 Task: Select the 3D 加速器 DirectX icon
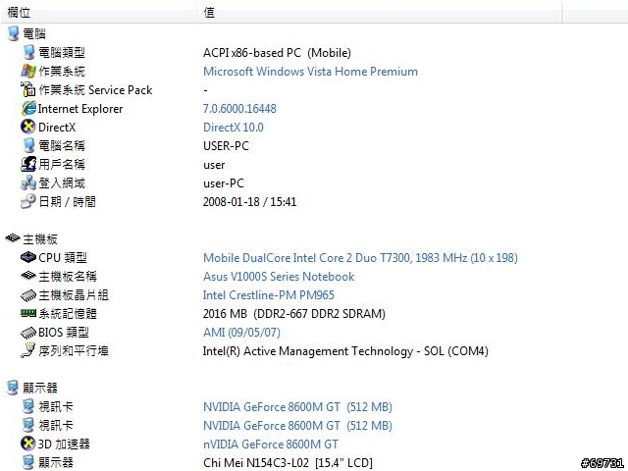pos(28,444)
